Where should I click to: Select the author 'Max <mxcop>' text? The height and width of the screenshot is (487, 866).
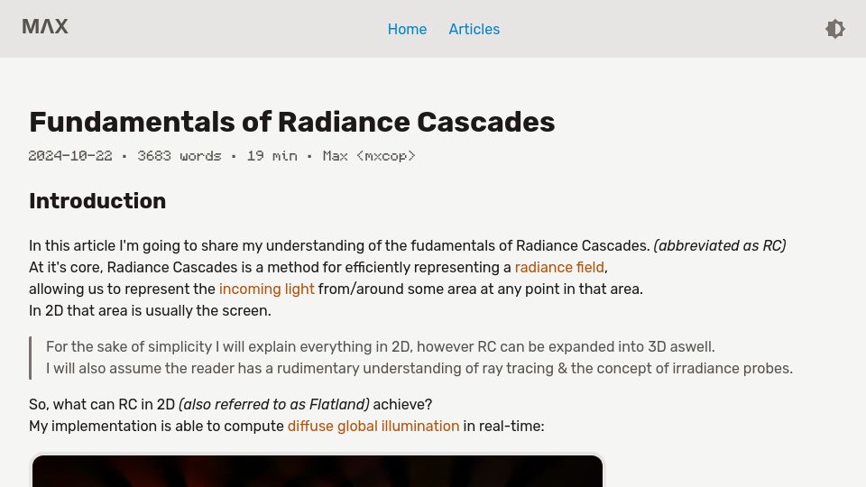coord(369,156)
